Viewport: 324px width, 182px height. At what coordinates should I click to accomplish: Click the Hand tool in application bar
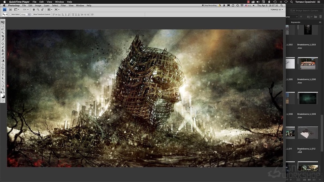(34, 9)
